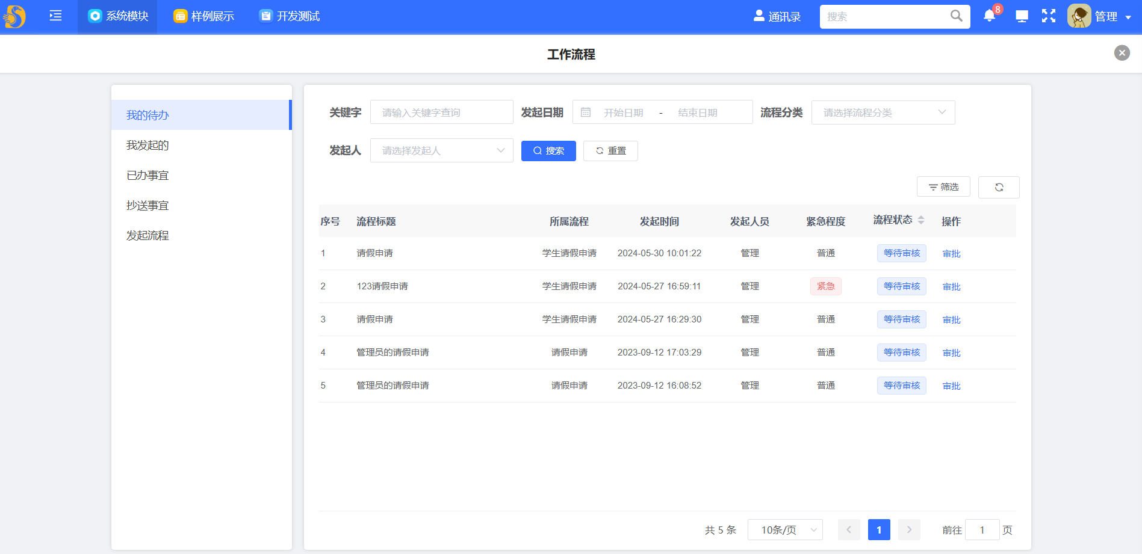
Task: Click 审批 for 2023-09-12 16:08:52 row
Action: [951, 386]
